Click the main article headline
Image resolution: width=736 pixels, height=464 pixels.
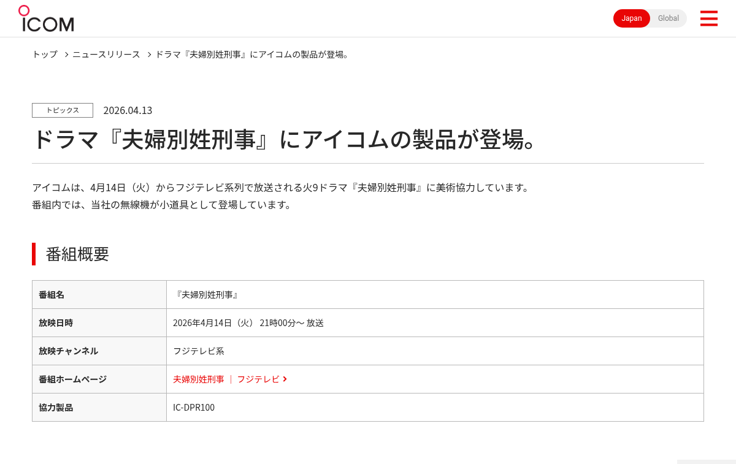288,139
